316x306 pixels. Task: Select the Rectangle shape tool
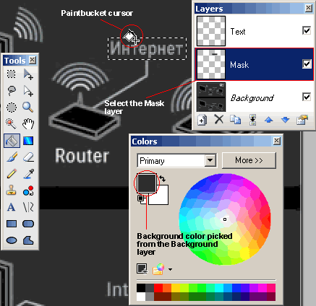click(x=12, y=224)
